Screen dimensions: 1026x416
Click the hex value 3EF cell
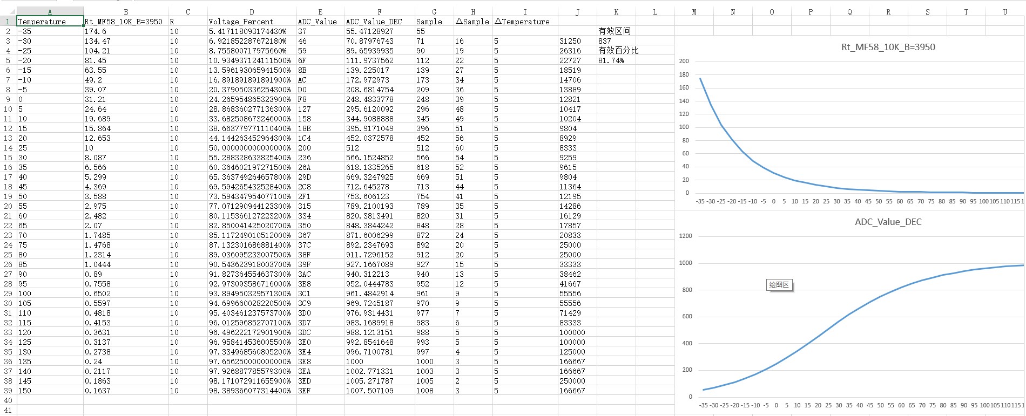coord(320,391)
